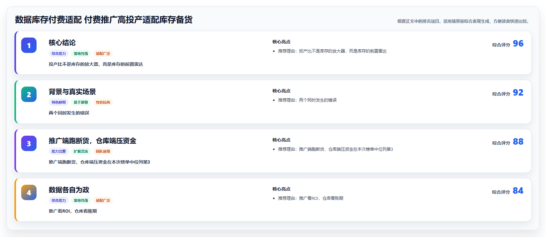This screenshot has height=237, width=546.
Task: Select 综合能力 tag in 数据各自为政 card
Action: pyautogui.click(x=59, y=200)
